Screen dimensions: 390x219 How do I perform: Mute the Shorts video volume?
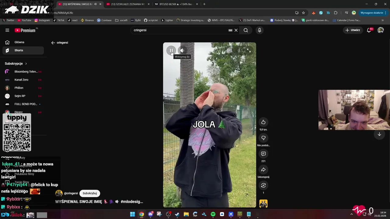click(x=182, y=50)
